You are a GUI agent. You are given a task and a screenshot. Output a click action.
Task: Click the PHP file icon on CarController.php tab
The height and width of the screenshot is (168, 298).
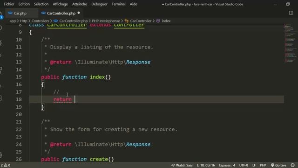[x=43, y=13]
